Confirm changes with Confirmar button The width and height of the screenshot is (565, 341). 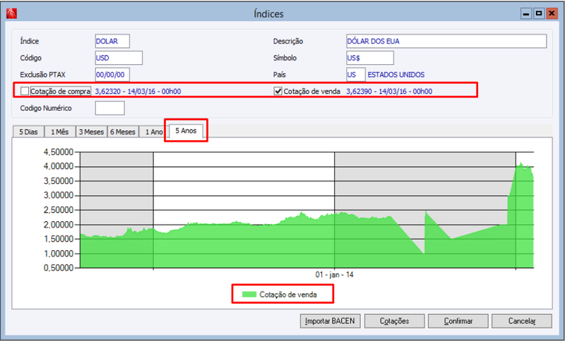[x=458, y=321]
